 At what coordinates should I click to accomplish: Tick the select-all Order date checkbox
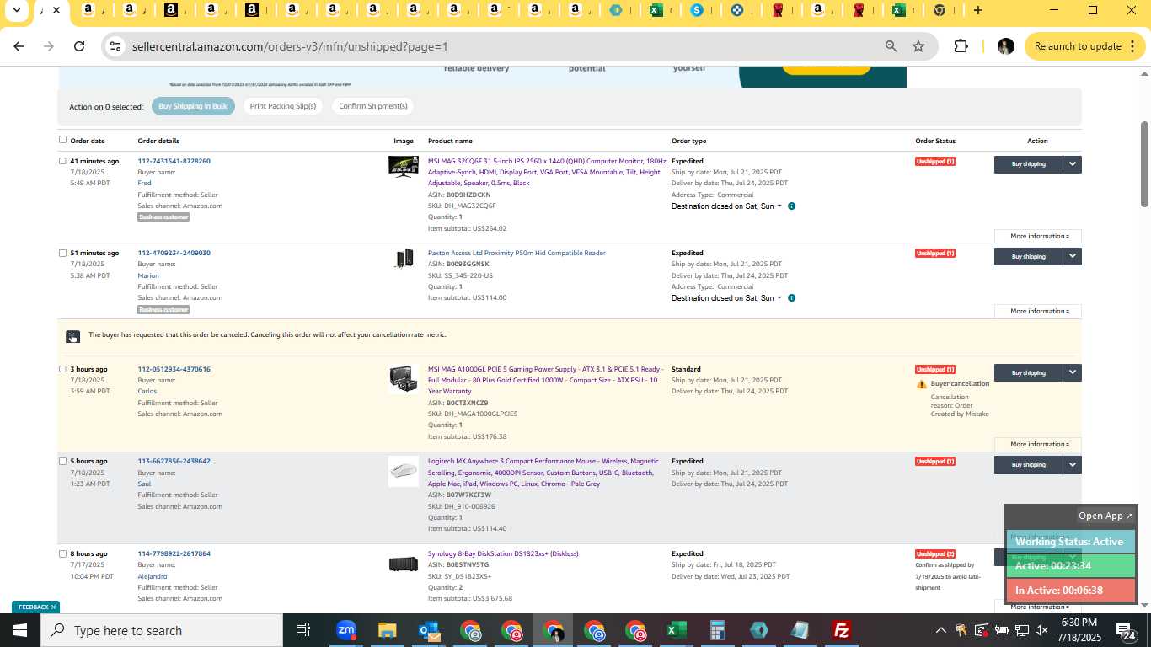pyautogui.click(x=62, y=140)
